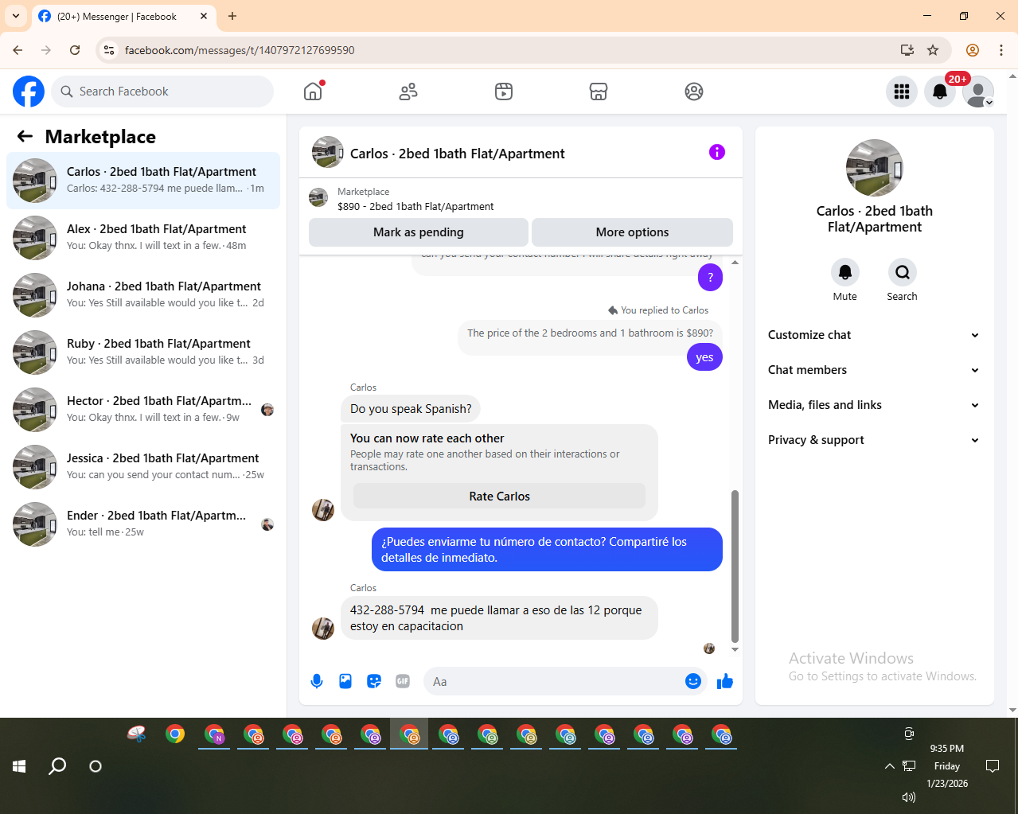Open Chrome's three-dot menu
Screen dimensions: 1018x814
pyautogui.click(x=1001, y=50)
